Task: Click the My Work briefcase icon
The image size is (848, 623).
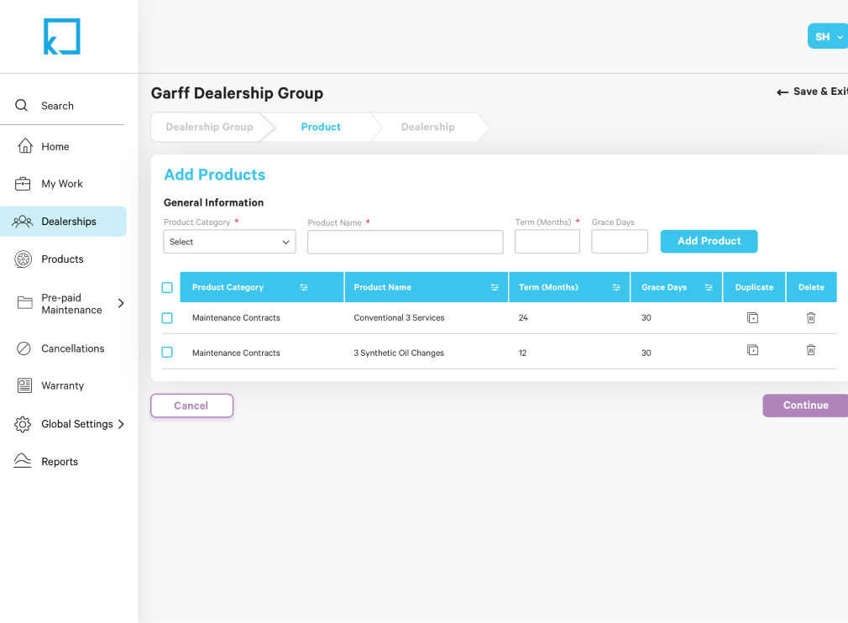Action: 23,184
